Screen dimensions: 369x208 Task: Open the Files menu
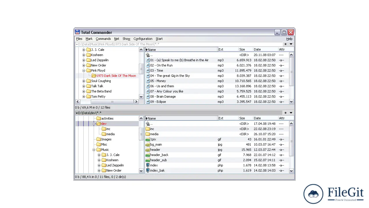pos(79,39)
